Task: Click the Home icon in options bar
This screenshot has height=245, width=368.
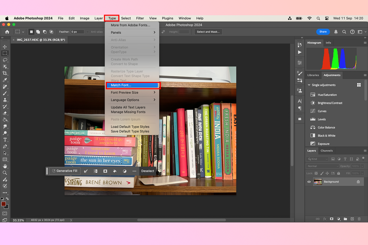Action: [7, 32]
